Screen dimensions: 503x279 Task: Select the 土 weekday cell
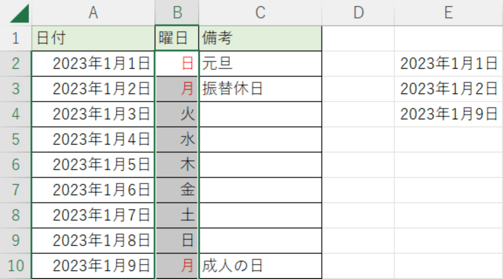177,216
